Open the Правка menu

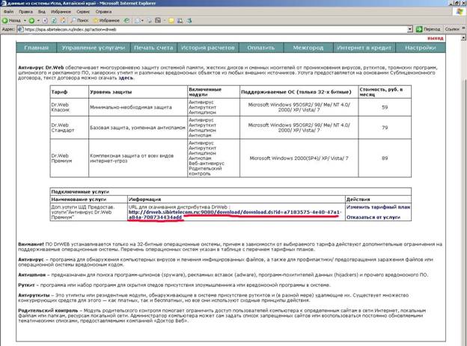[25, 12]
